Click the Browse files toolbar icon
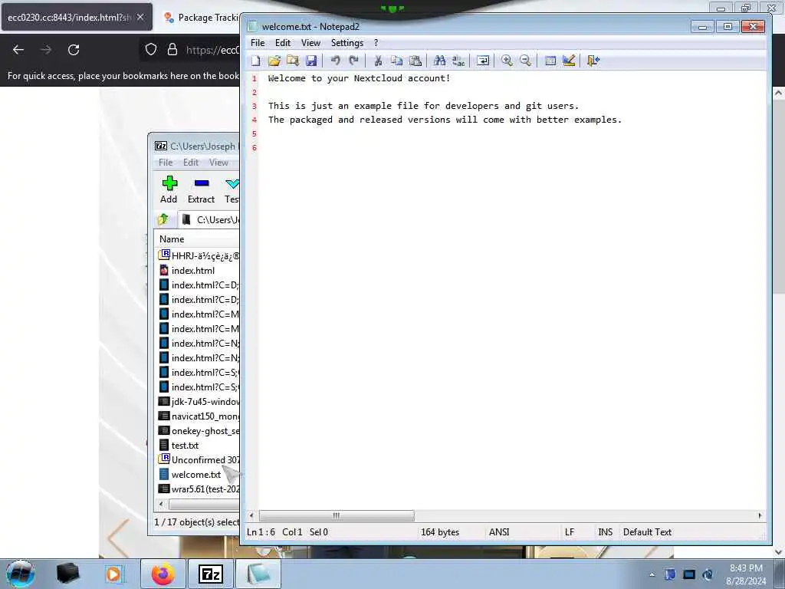Image resolution: width=785 pixels, height=589 pixels. coord(293,61)
